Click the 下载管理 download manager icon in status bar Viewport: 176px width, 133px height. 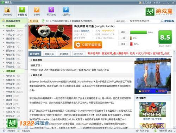pyautogui.click(x=155, y=131)
